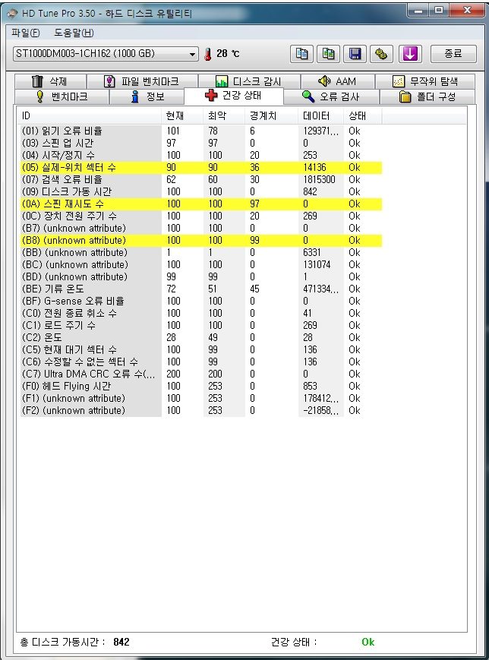The width and height of the screenshot is (489, 660).
Task: Select the AAM speaker tab
Action: tap(337, 81)
